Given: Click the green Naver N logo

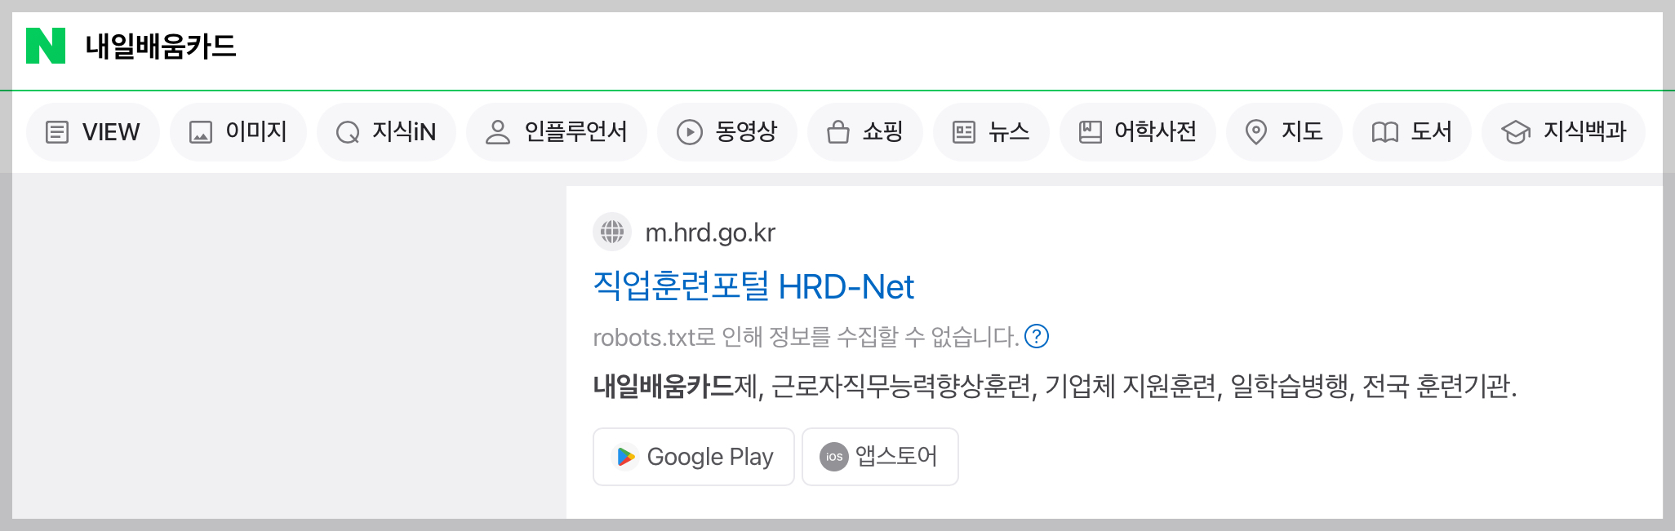Looking at the screenshot, I should point(46,46).
